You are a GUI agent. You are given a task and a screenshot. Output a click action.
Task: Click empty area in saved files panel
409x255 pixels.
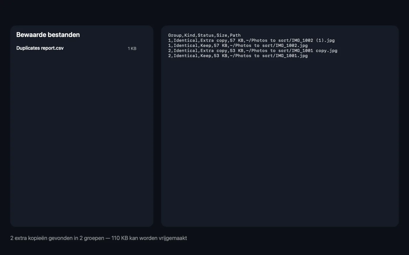[x=82, y=140]
